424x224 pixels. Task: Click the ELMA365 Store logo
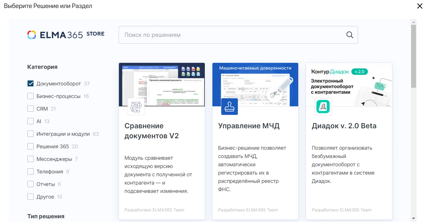point(66,34)
